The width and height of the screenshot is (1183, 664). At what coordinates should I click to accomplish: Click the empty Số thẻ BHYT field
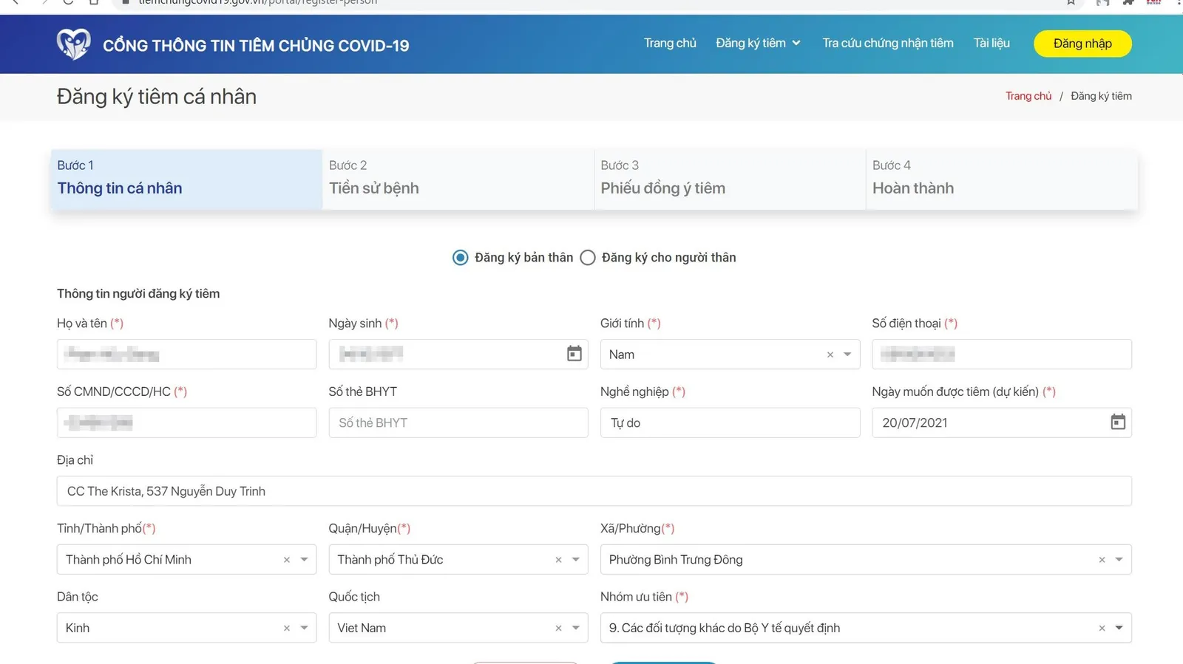[458, 422]
